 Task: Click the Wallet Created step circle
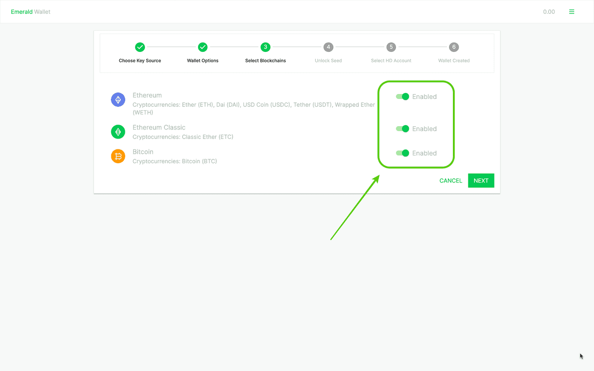(x=454, y=47)
